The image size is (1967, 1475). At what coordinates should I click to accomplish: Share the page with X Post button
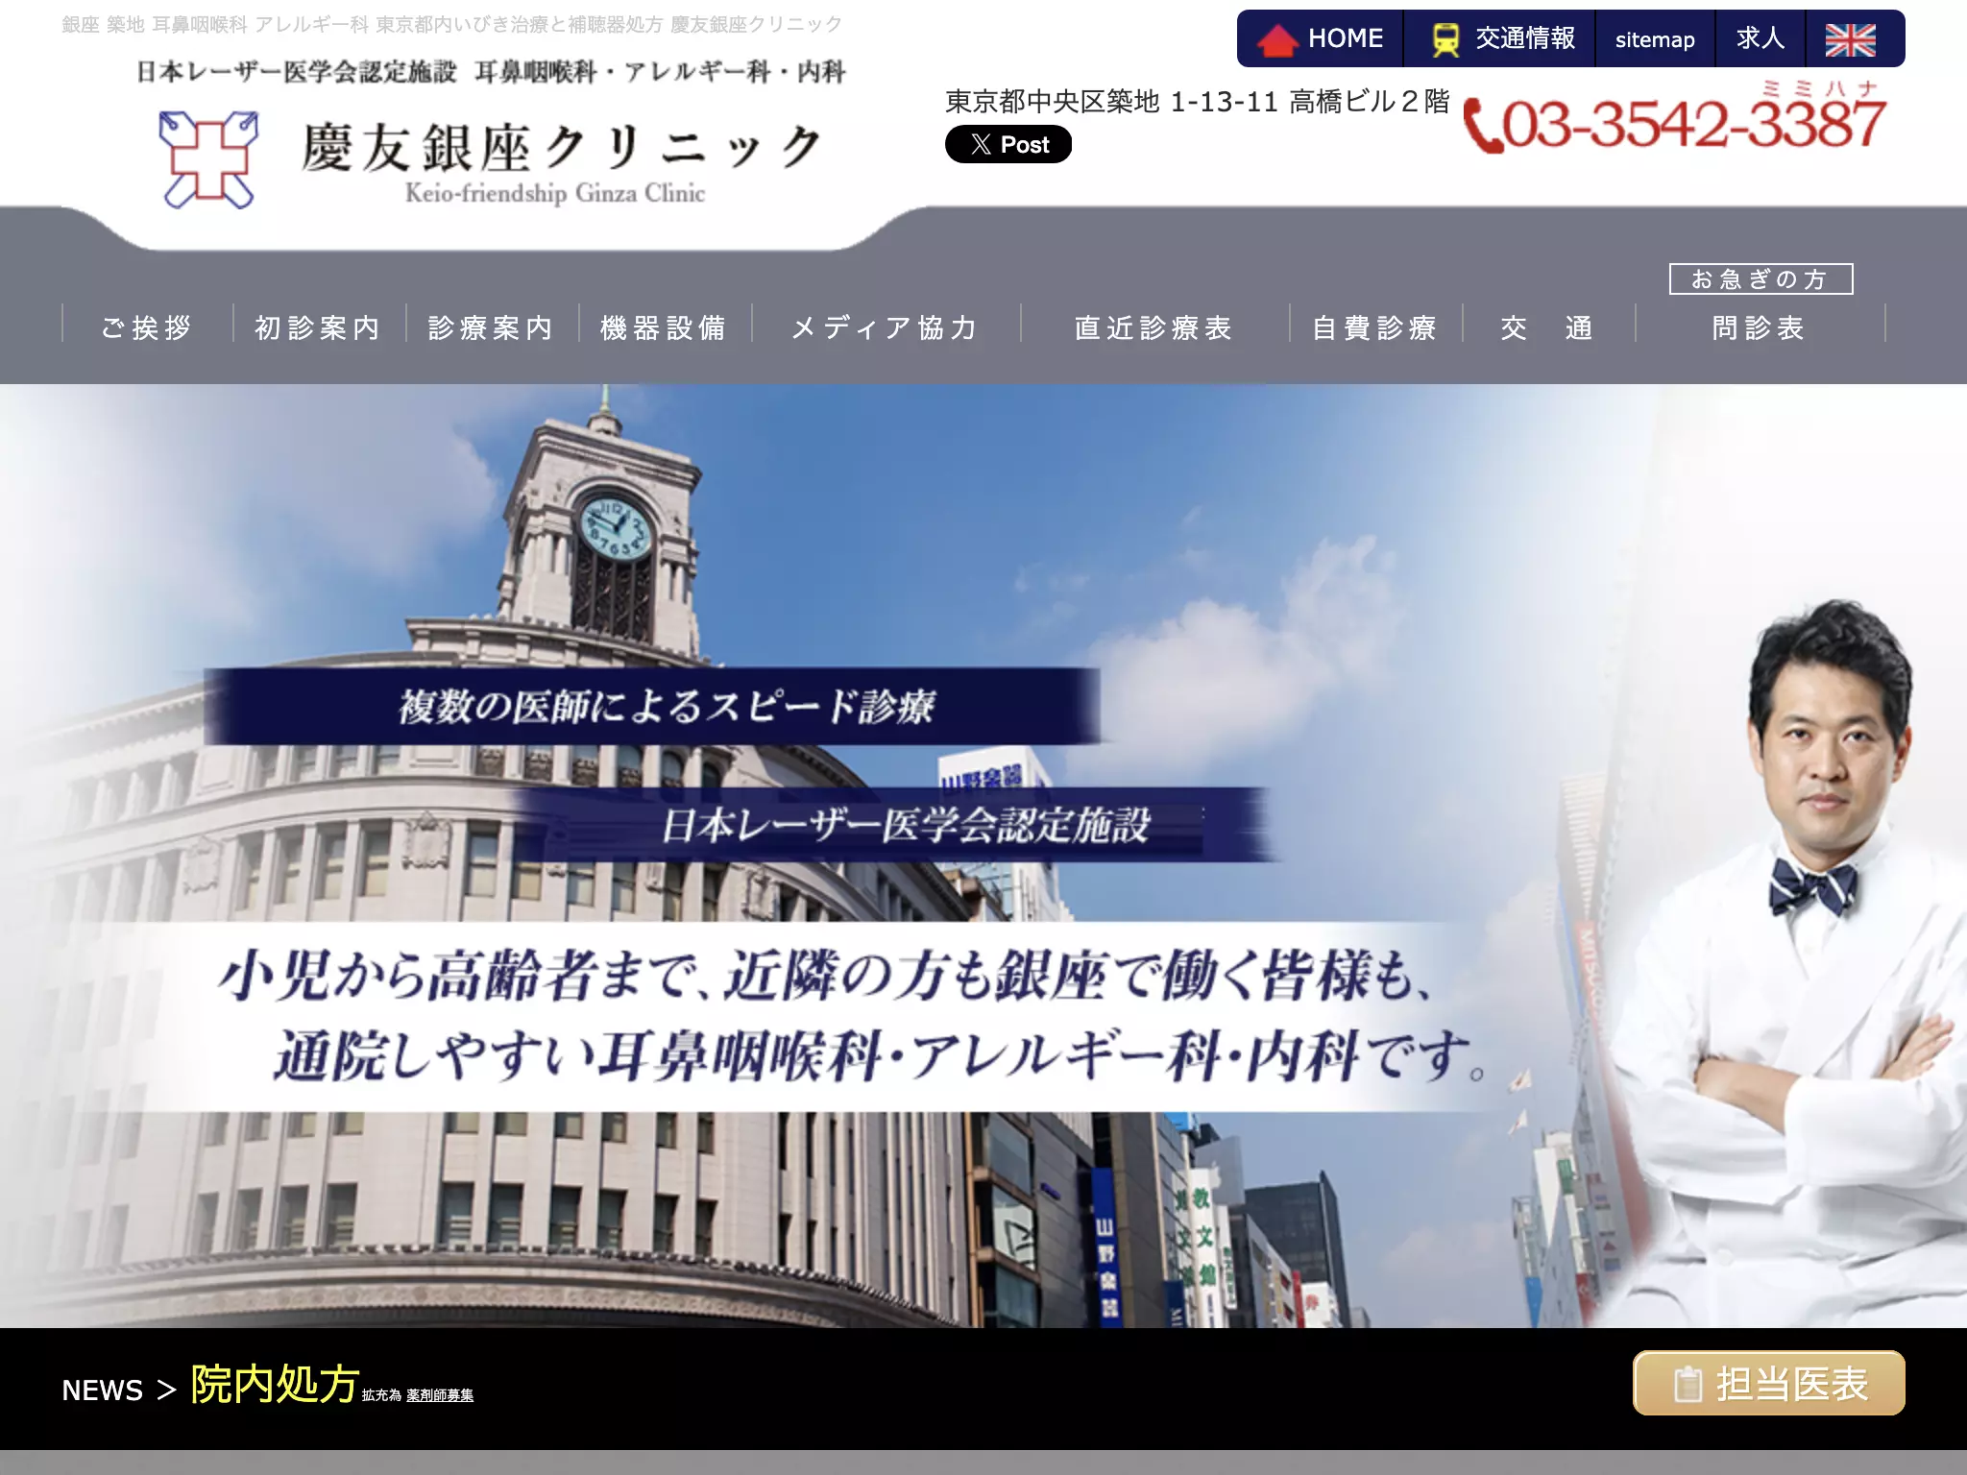1008,144
